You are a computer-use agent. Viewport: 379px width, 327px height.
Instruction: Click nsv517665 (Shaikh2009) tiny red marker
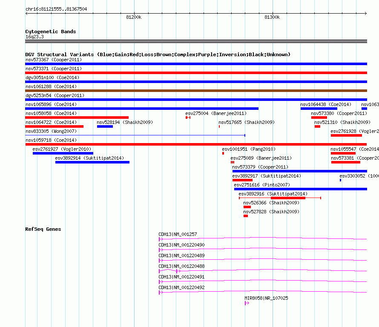pyautogui.click(x=219, y=126)
